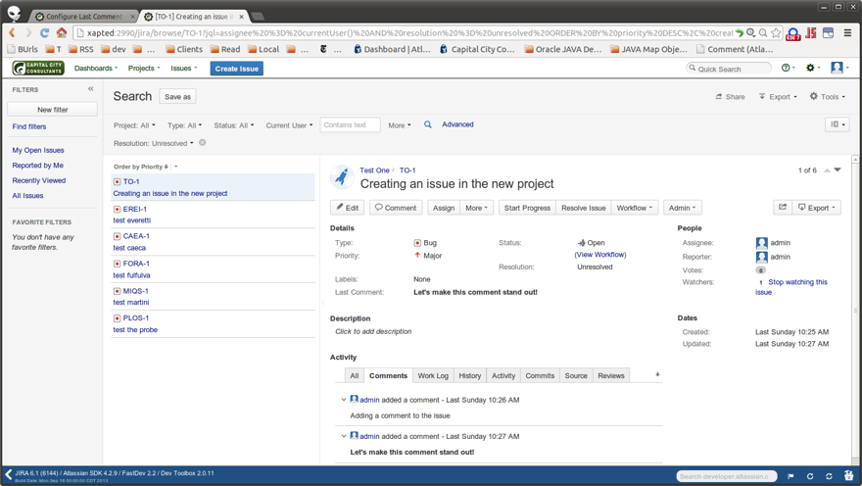Click the flag icon in developer toolbar

tap(790, 476)
